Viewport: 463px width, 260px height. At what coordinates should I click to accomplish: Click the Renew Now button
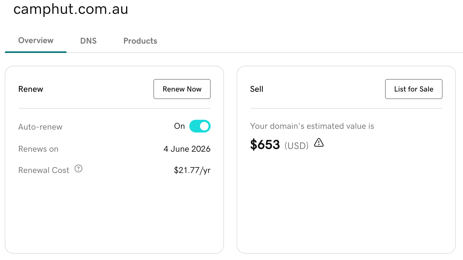click(x=182, y=89)
